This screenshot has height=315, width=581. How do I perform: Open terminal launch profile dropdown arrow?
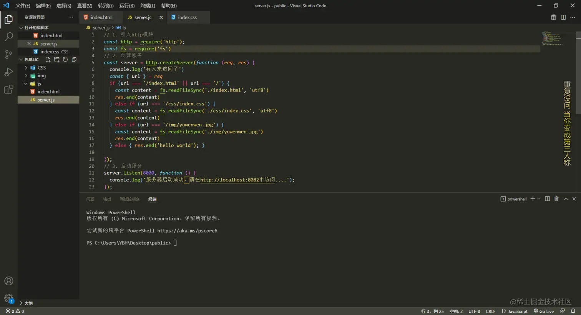(x=539, y=199)
